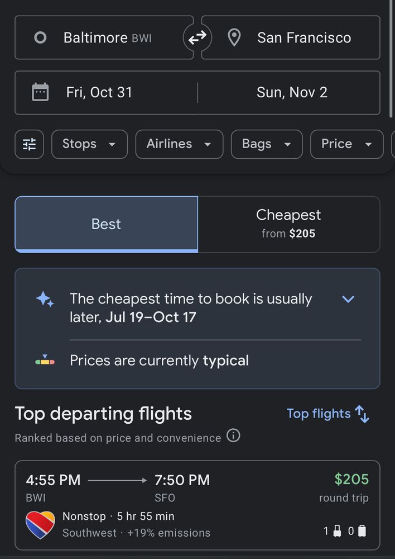Open the Price filter dropdown
The width and height of the screenshot is (395, 559).
click(x=346, y=144)
